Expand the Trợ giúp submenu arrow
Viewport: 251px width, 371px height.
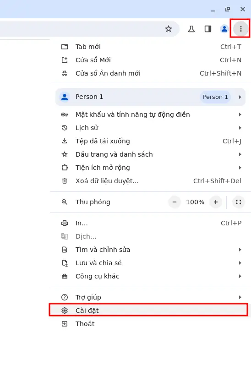click(240, 297)
